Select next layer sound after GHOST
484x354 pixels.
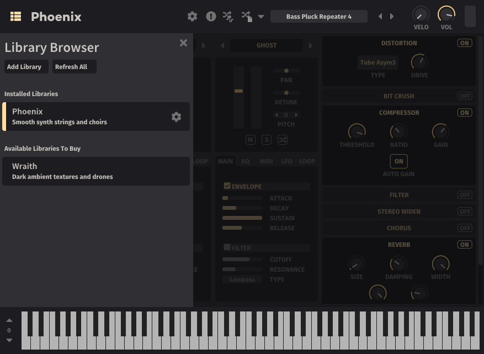311,46
